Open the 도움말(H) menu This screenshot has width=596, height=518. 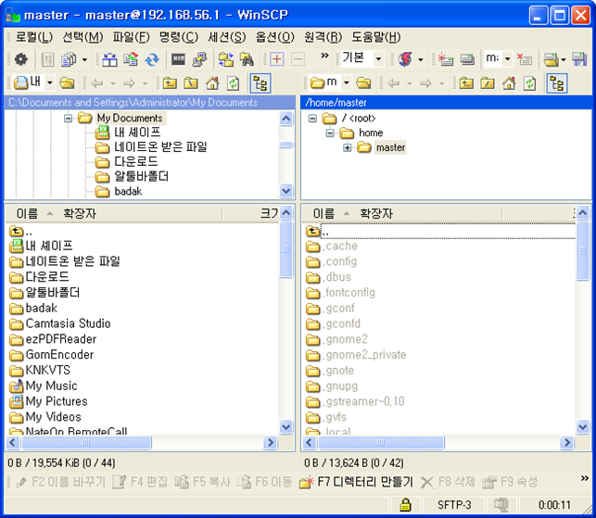pyautogui.click(x=376, y=37)
